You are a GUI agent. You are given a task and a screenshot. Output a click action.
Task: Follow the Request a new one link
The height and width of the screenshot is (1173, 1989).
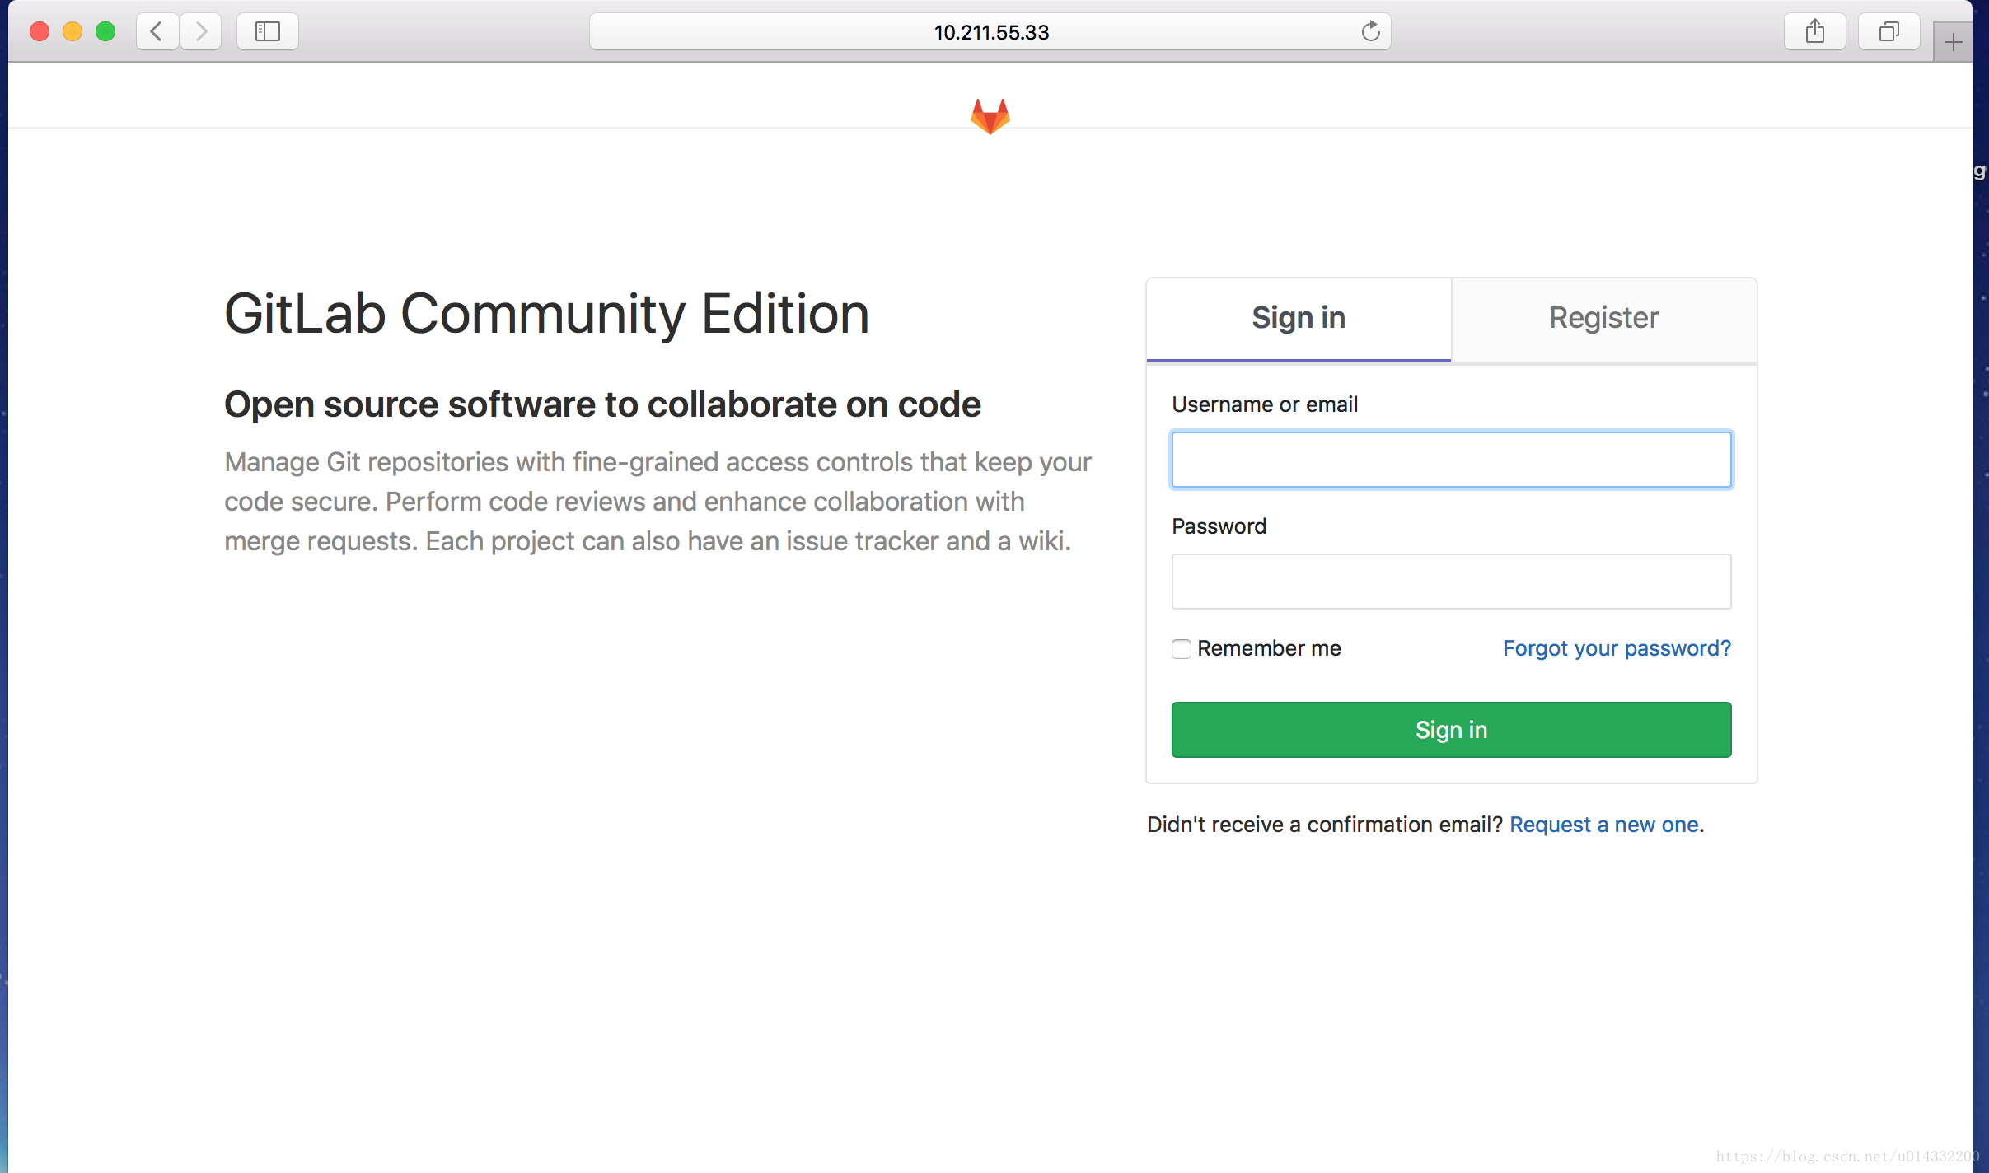pyautogui.click(x=1603, y=825)
